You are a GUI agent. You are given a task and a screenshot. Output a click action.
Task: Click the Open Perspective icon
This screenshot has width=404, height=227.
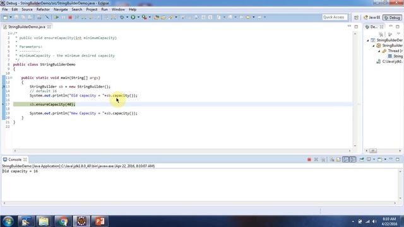tap(356, 18)
